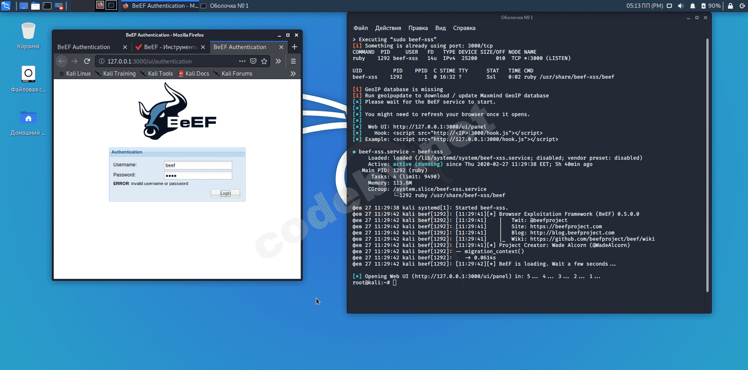This screenshot has height=370, width=748.
Task: Switch to workspace showing the Firefox thumbnail
Action: pyautogui.click(x=100, y=6)
